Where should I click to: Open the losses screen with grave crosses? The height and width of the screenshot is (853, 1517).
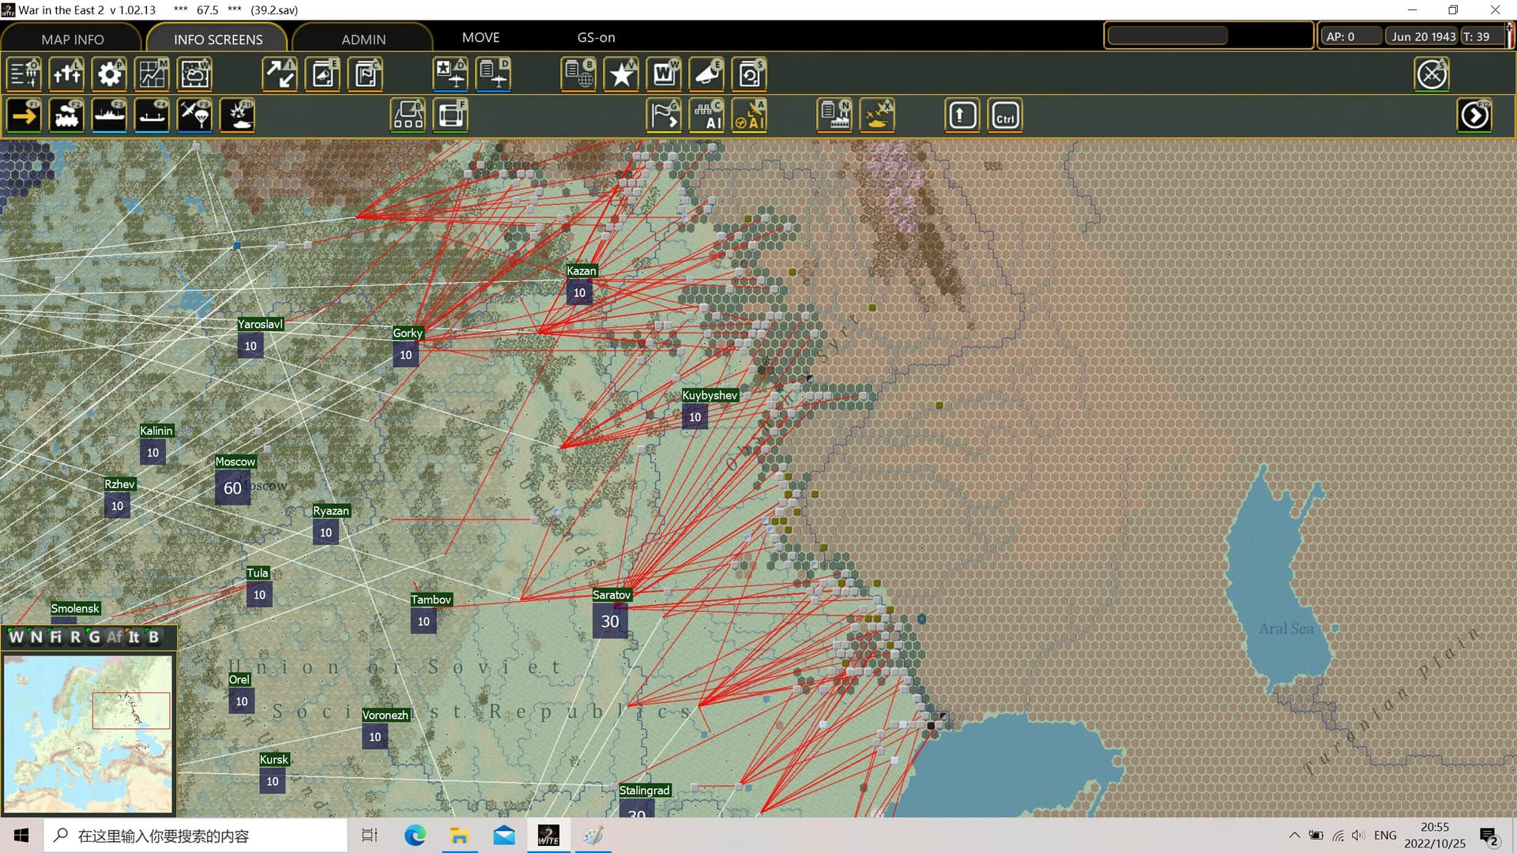pyautogui.click(x=67, y=74)
